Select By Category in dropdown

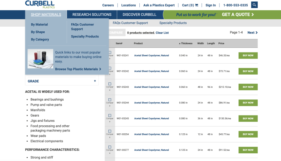coord(40,39)
